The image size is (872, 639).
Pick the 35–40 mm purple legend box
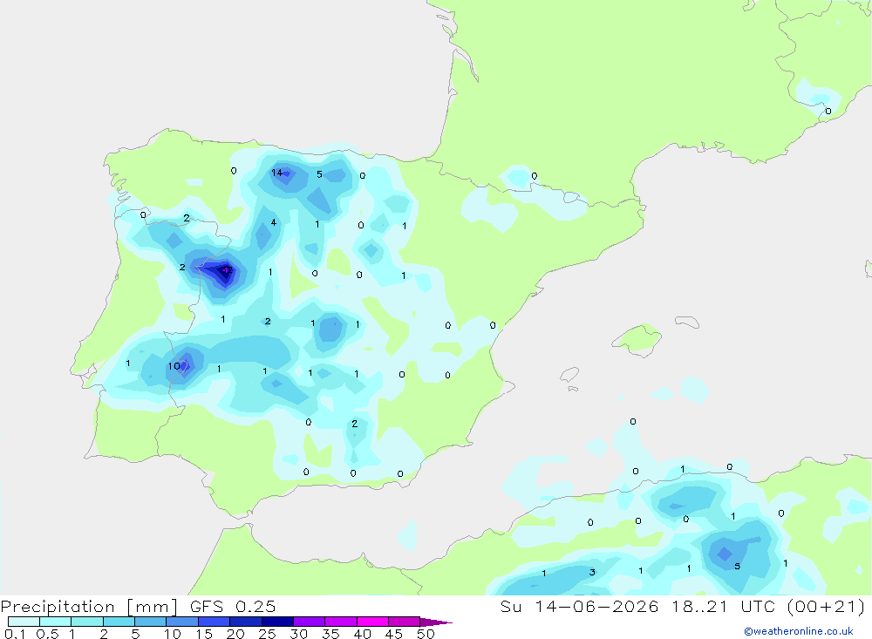tap(341, 622)
